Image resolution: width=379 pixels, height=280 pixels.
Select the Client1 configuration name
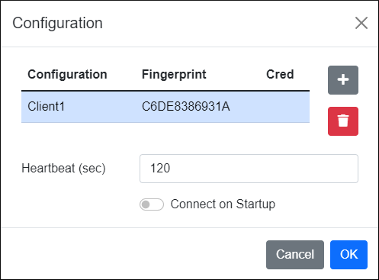pyautogui.click(x=47, y=106)
